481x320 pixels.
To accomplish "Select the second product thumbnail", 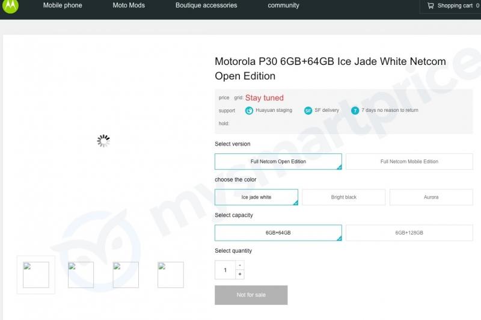I will tap(81, 275).
